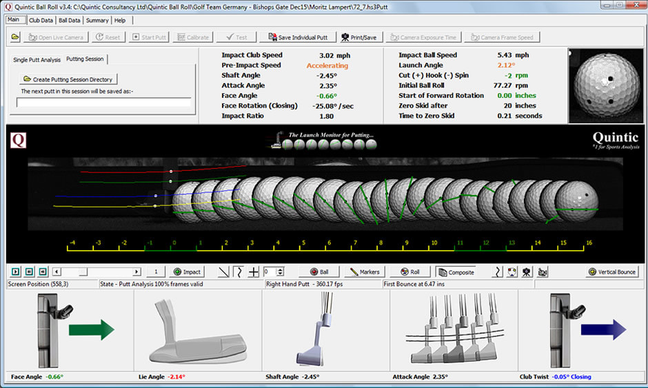Click the session save name input field
This screenshot has height=388, width=648.
pos(103,103)
